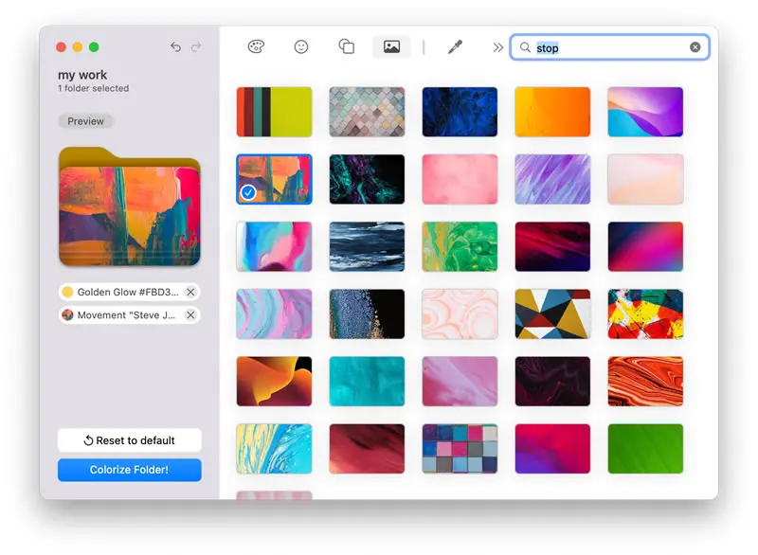Activate the color eyedropper tool
The width and height of the screenshot is (758, 555).
tap(455, 46)
